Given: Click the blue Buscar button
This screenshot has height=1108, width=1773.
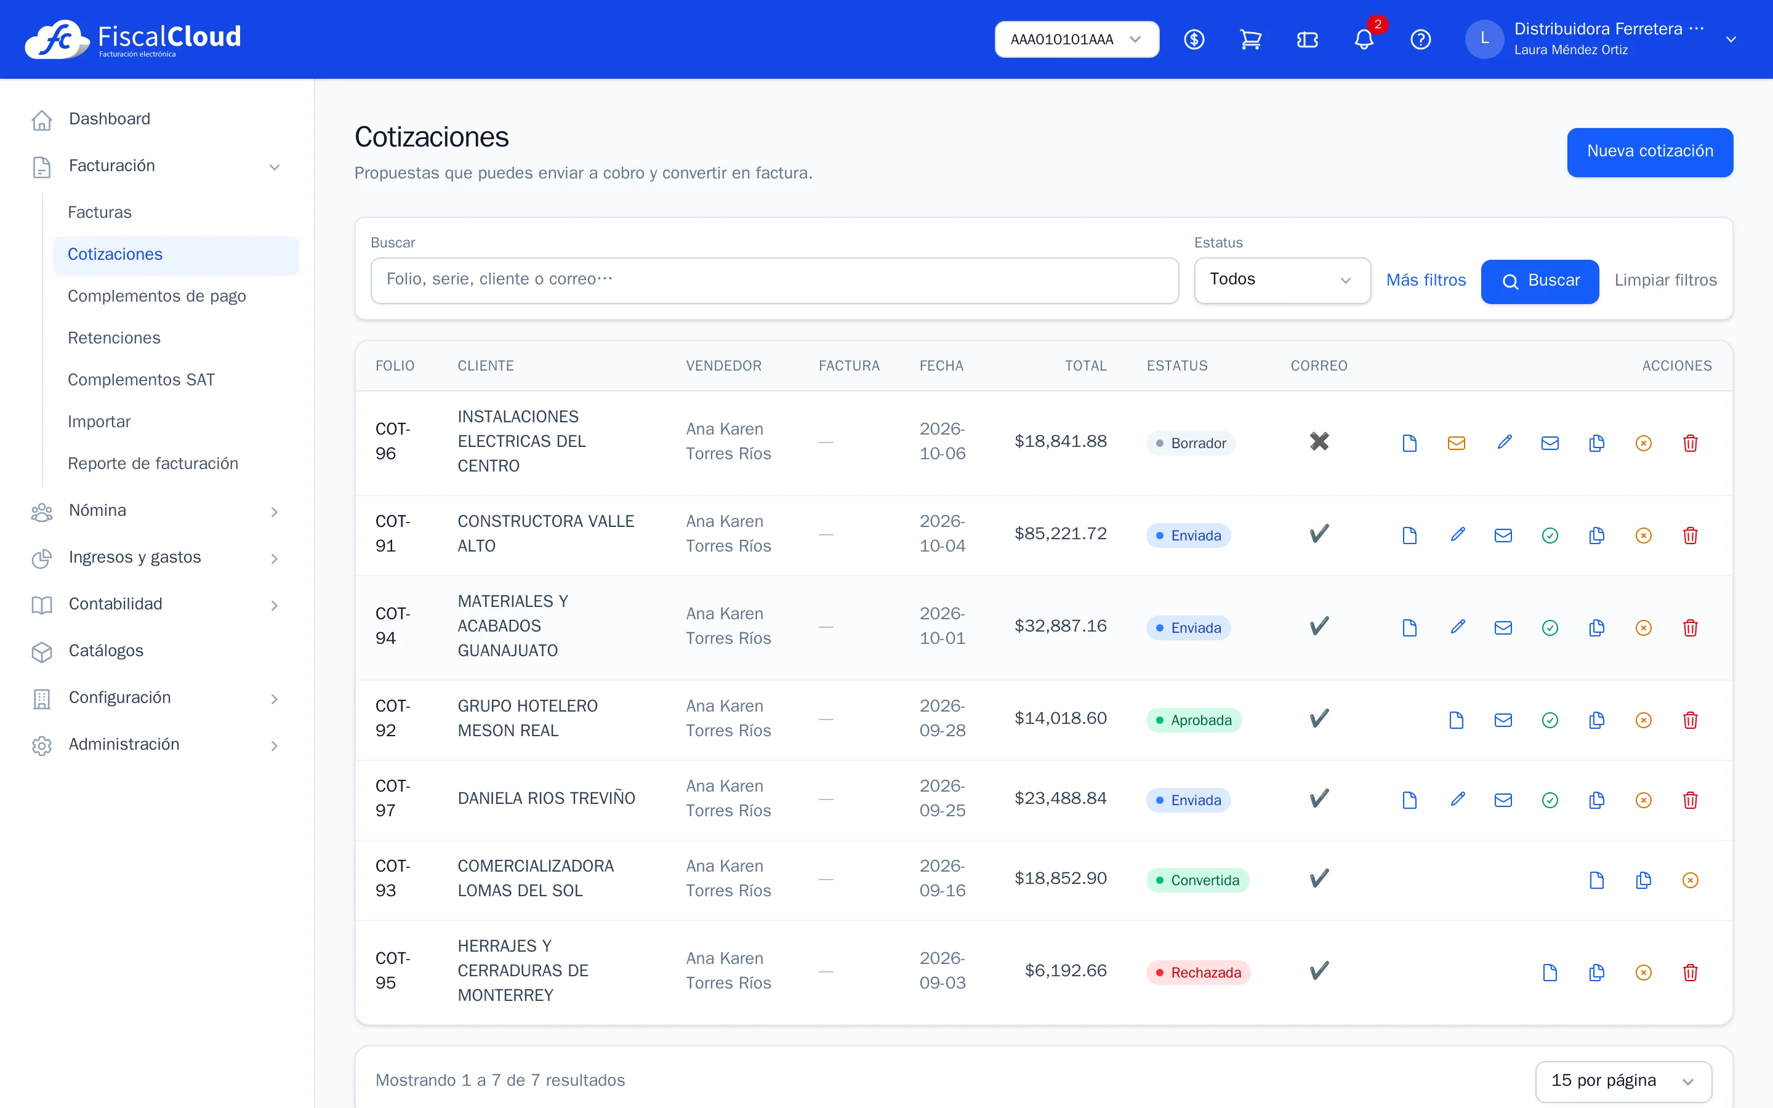Looking at the screenshot, I should (x=1540, y=281).
